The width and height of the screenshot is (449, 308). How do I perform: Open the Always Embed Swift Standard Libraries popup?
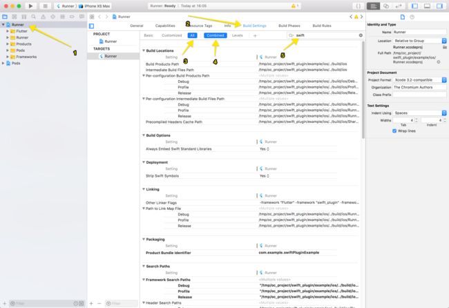click(265, 149)
